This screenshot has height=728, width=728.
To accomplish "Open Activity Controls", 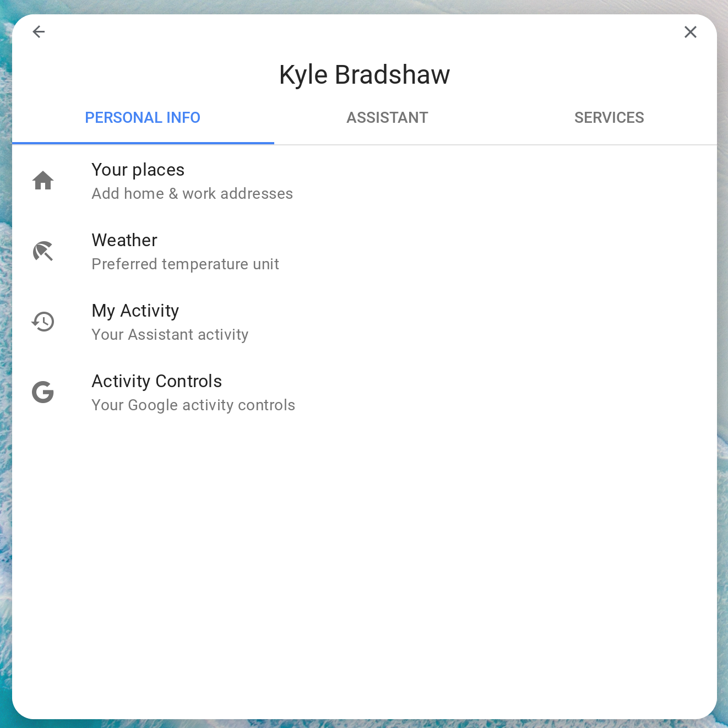I will coord(156,381).
